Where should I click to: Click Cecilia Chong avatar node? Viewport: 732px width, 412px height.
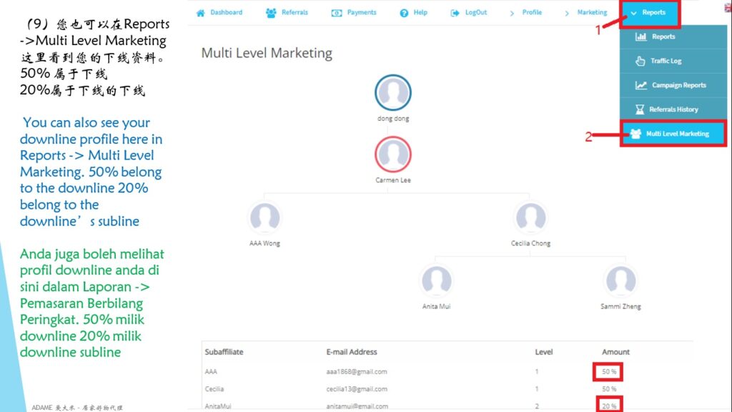[530, 217]
